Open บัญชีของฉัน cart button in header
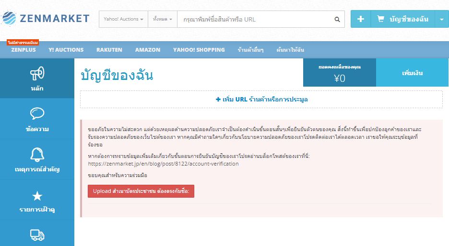The height and width of the screenshot is (246, 449). tap(402, 19)
